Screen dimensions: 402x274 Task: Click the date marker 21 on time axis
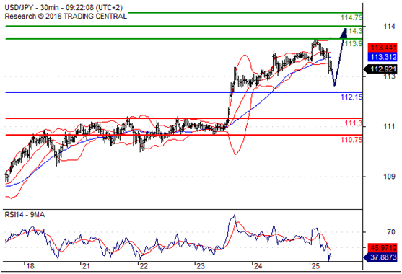click(86, 266)
